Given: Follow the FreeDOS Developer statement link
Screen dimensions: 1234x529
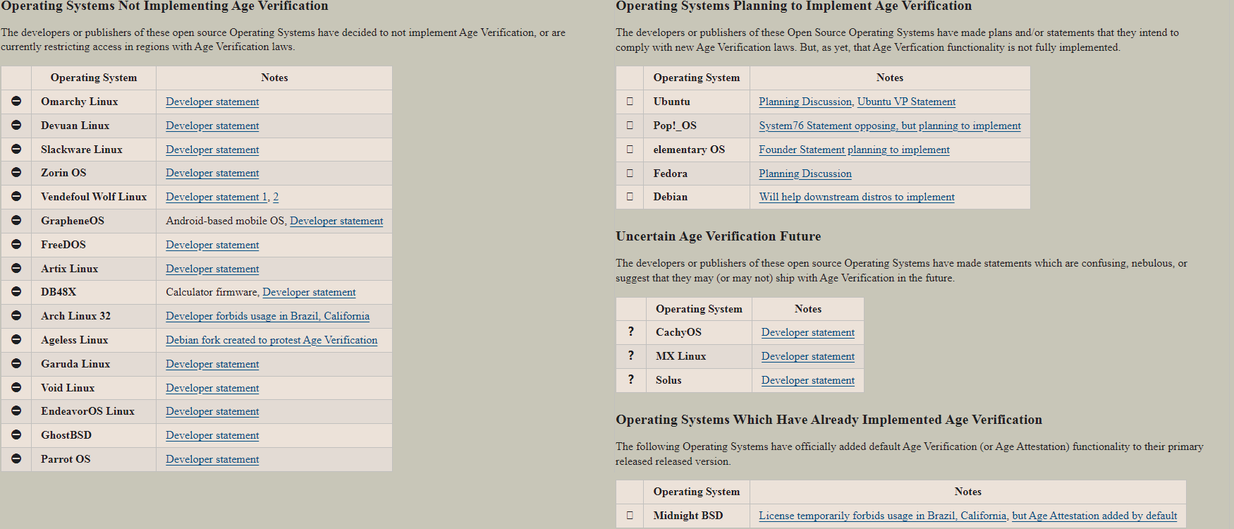Looking at the screenshot, I should [212, 245].
